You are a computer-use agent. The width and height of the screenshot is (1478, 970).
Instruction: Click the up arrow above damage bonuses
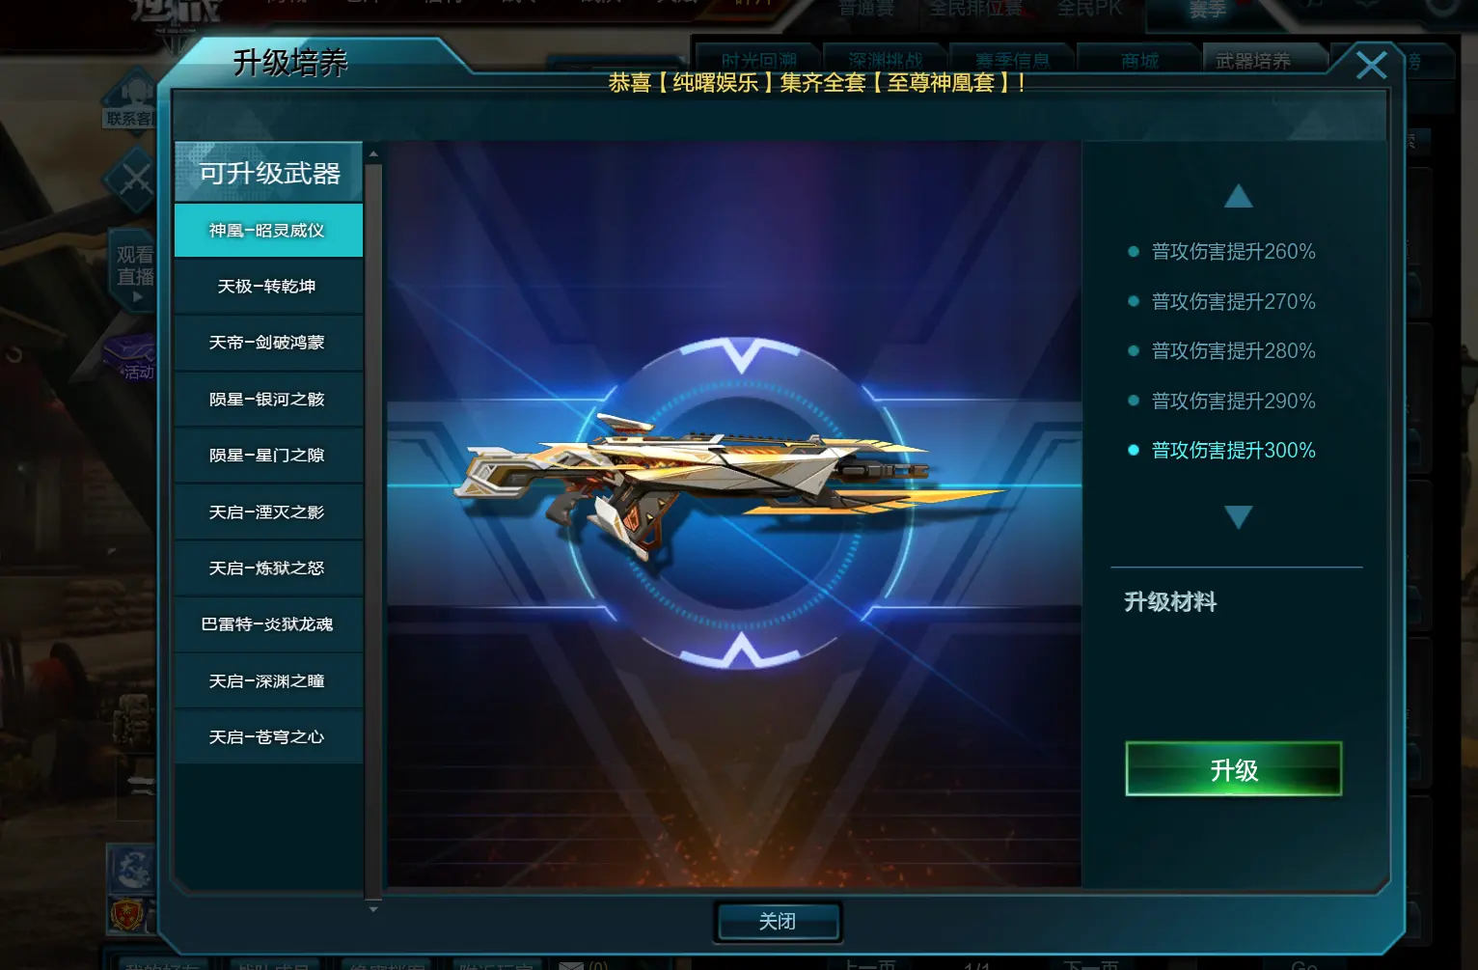coord(1238,196)
